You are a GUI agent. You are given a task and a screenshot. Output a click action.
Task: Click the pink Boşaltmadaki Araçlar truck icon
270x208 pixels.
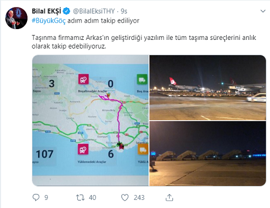[x=83, y=79]
